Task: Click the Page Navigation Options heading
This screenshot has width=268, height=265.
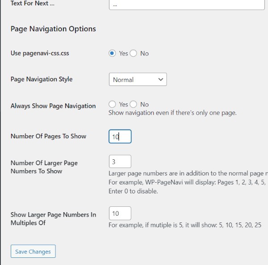Action: point(53,29)
